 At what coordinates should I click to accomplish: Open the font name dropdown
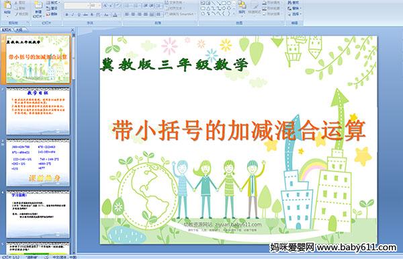click(88, 5)
